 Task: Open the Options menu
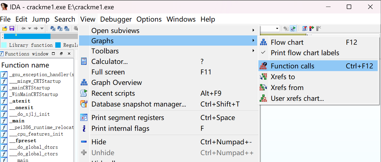149,19
